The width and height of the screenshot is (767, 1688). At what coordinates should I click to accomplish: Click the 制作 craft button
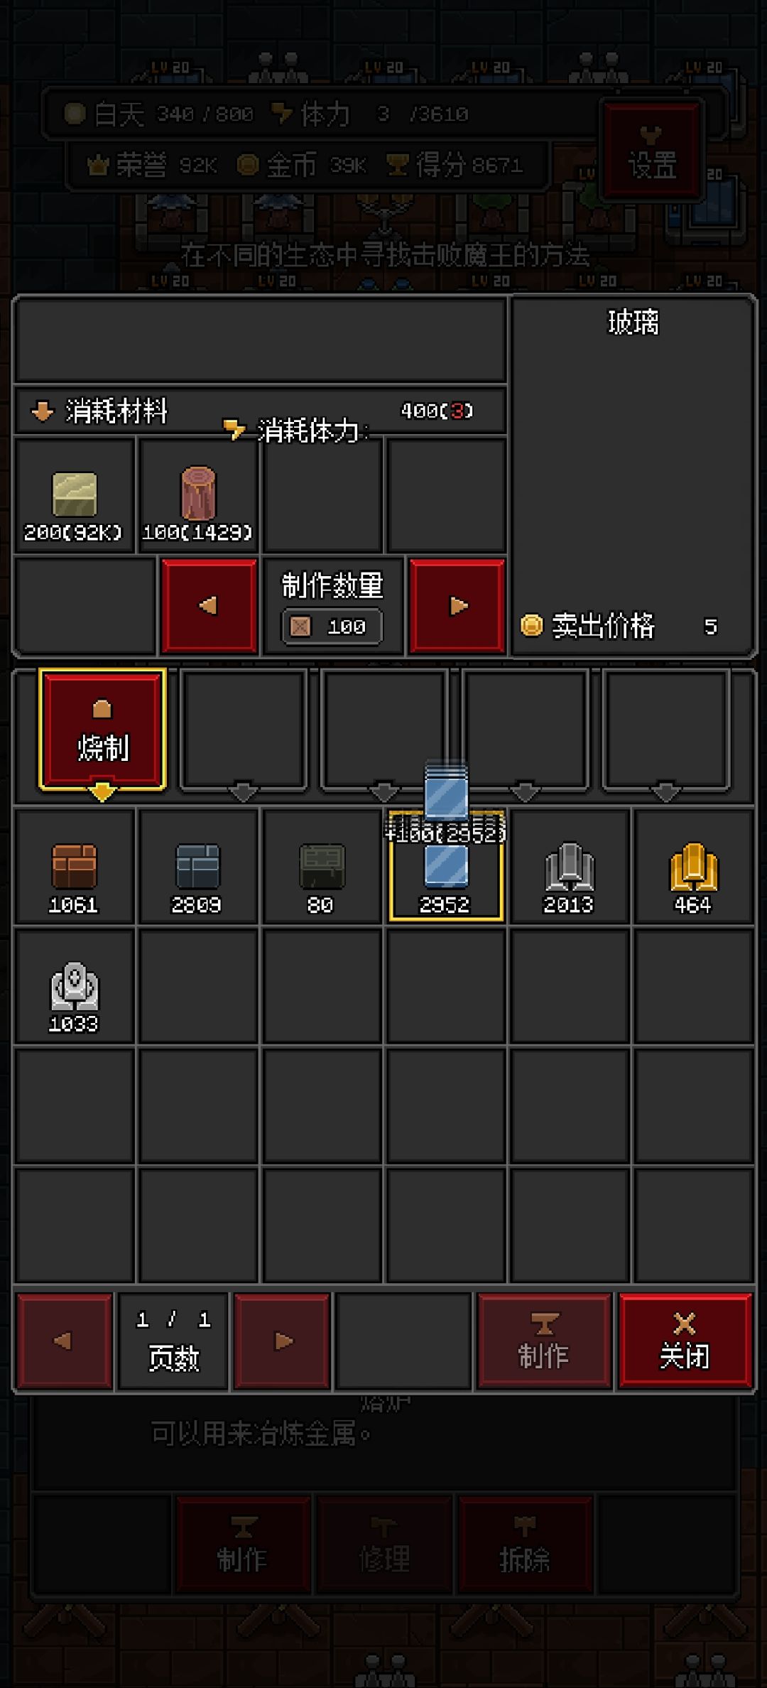tap(544, 1341)
